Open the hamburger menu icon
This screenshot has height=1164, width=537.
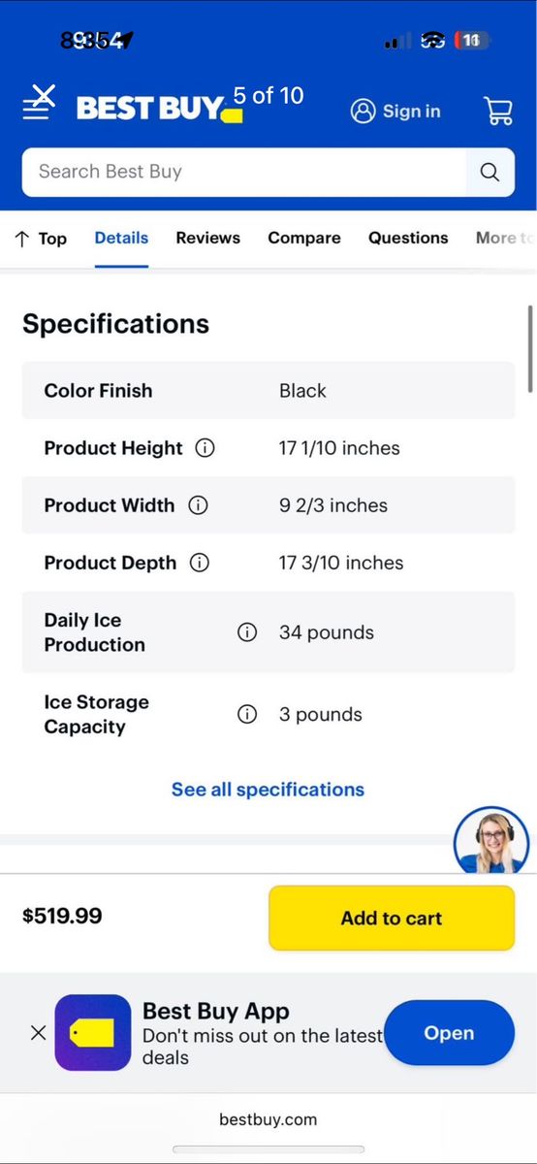[x=39, y=103]
